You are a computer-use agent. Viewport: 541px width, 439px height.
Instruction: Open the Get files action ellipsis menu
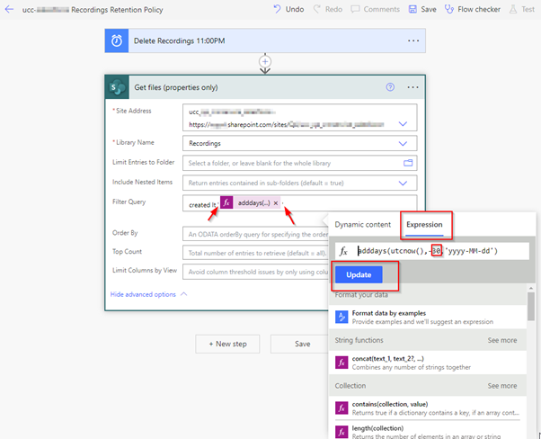coord(412,87)
